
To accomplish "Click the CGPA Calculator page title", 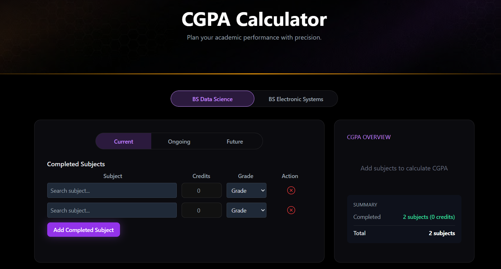I will (254, 19).
